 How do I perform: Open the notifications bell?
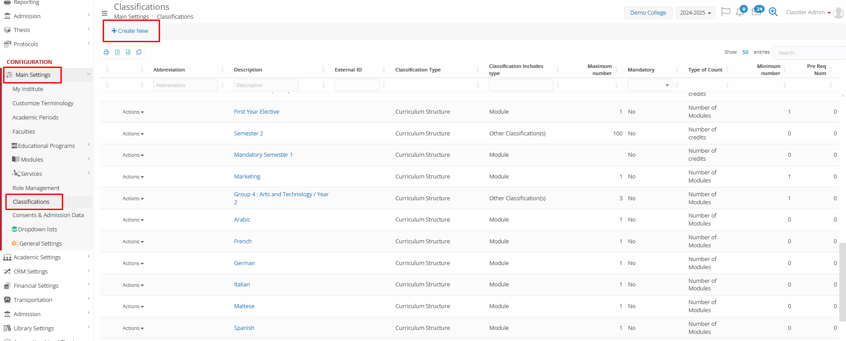point(740,12)
